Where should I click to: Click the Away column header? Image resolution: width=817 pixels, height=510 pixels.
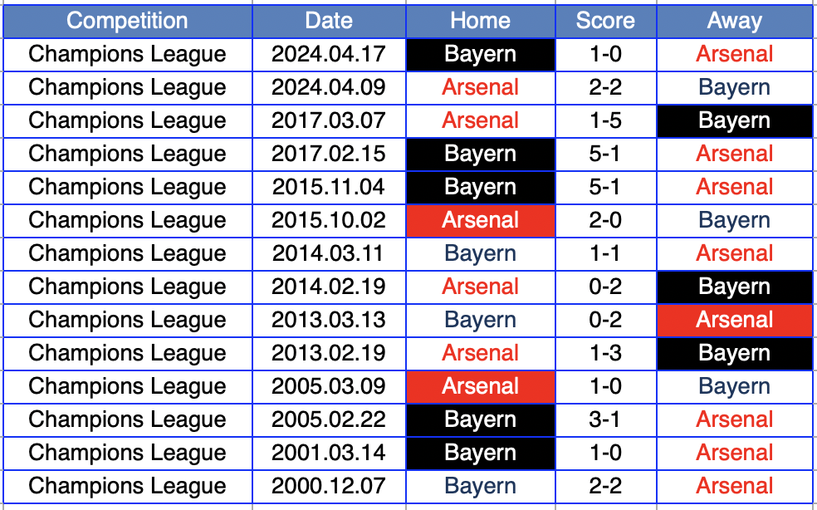734,21
